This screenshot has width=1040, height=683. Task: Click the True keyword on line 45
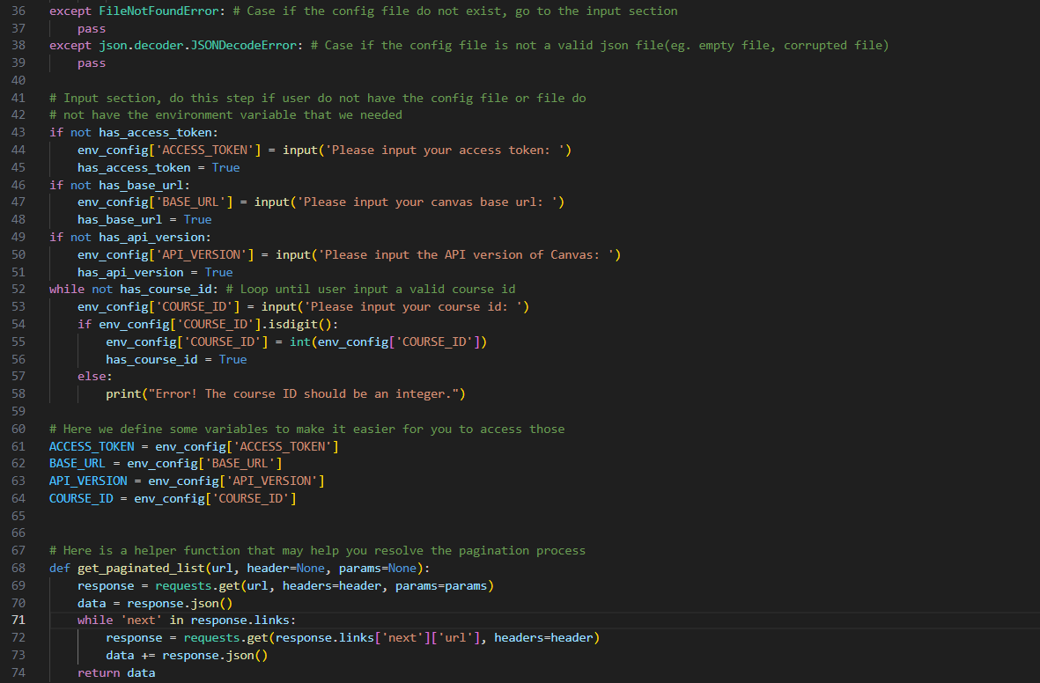tap(225, 167)
